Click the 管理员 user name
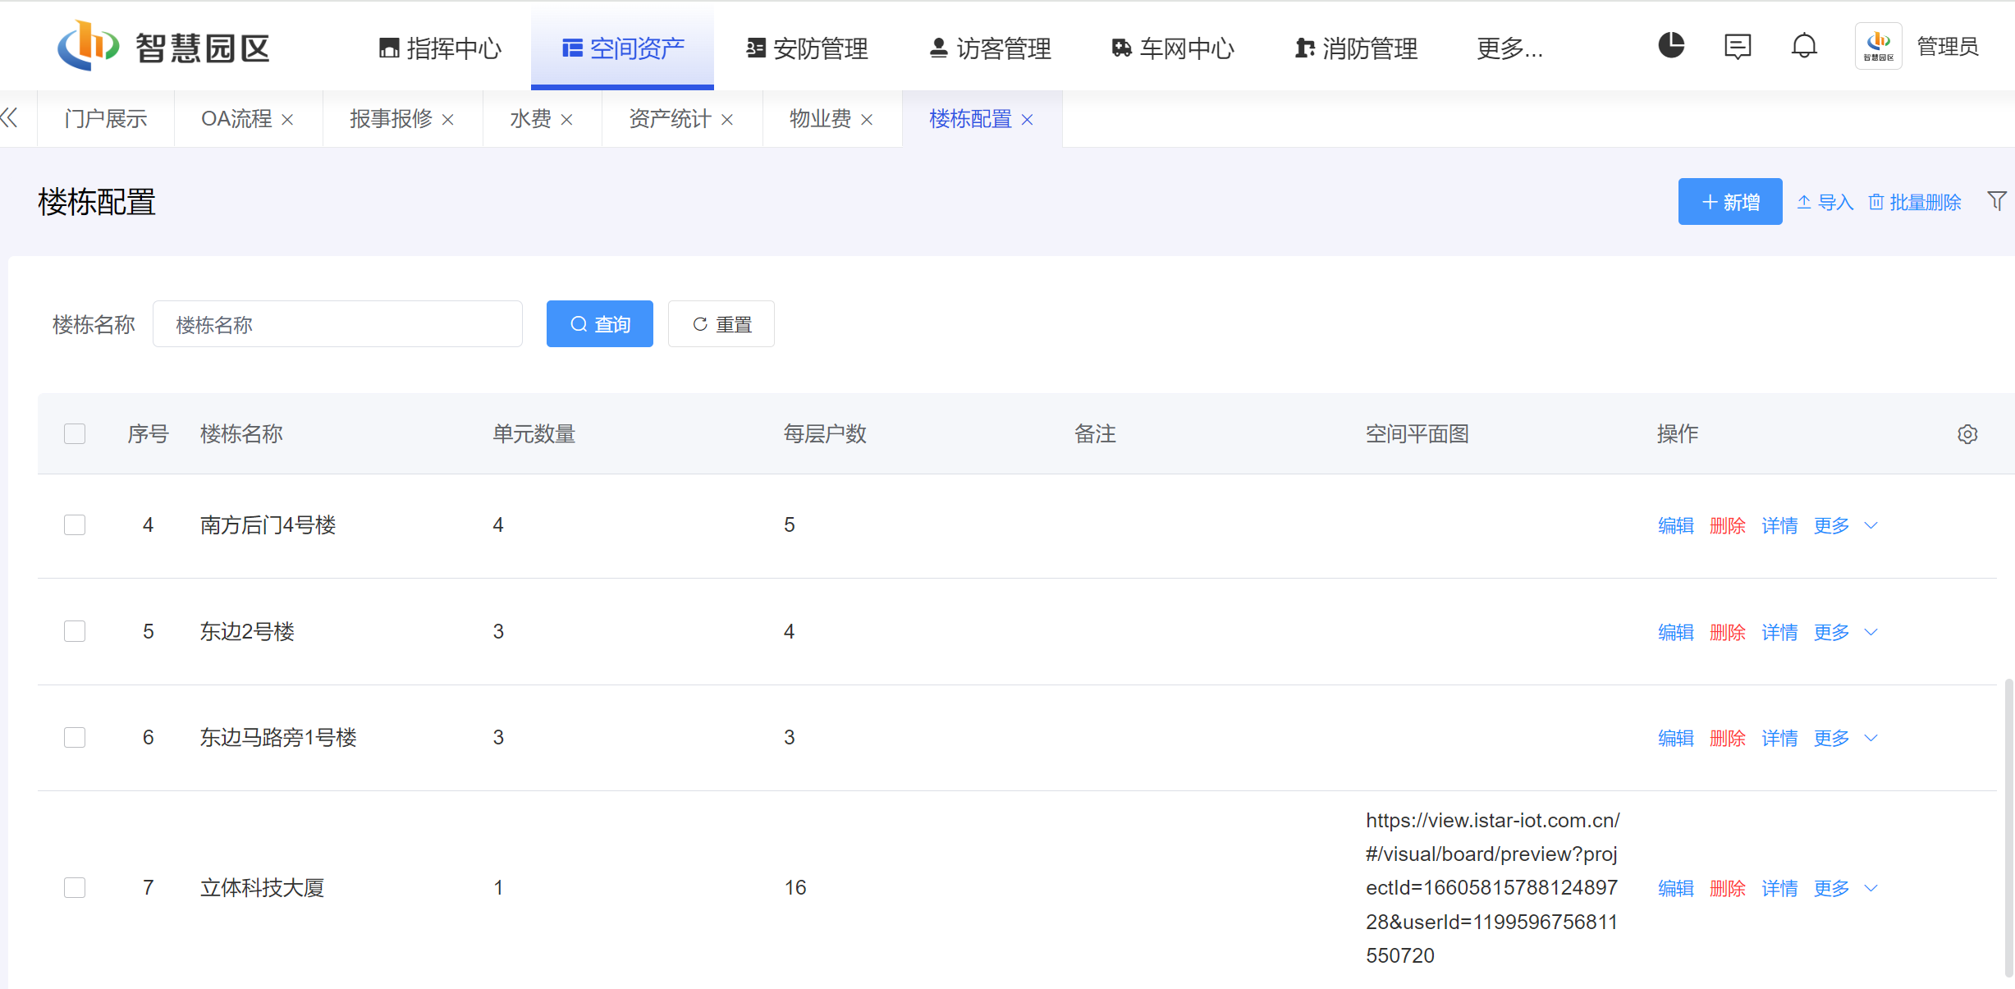 click(x=1947, y=47)
